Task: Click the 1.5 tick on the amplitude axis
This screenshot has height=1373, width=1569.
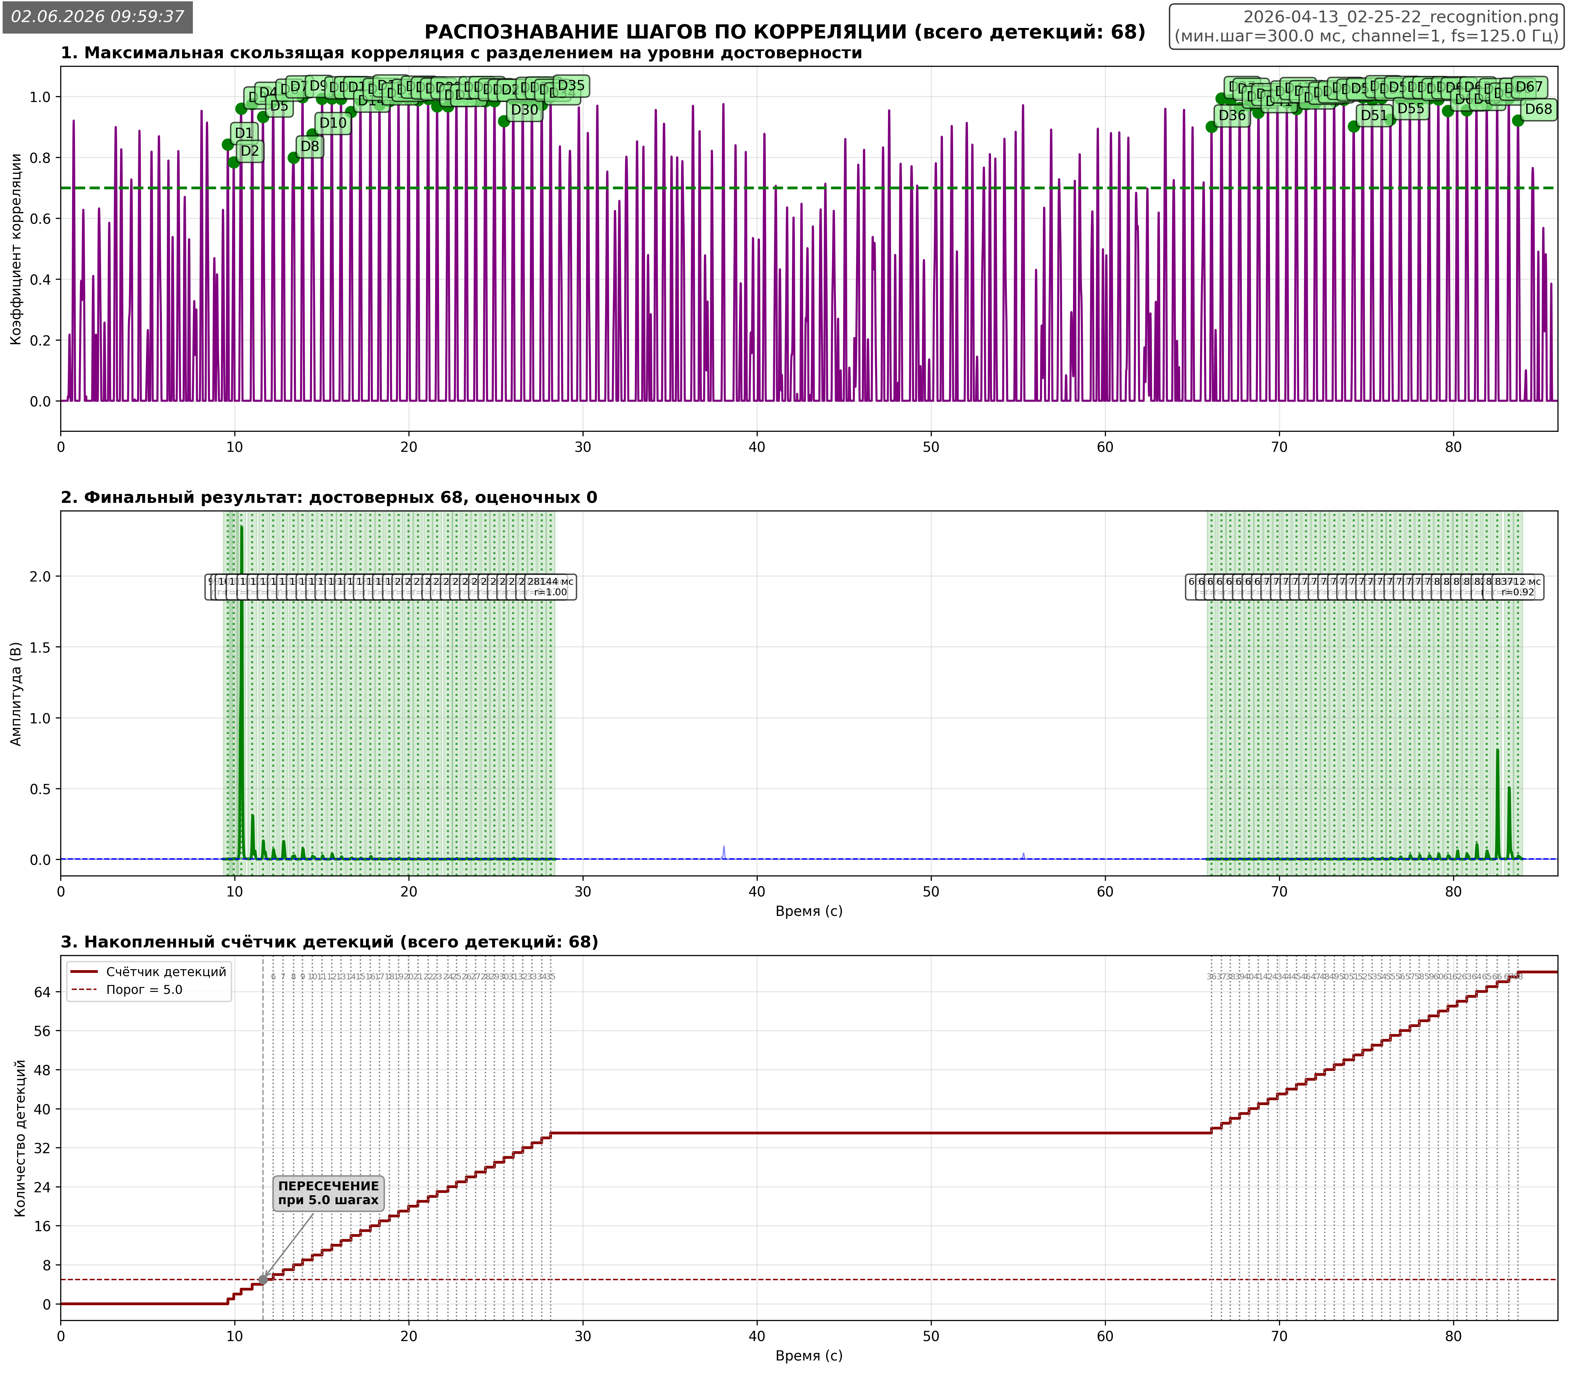Action: pos(40,647)
